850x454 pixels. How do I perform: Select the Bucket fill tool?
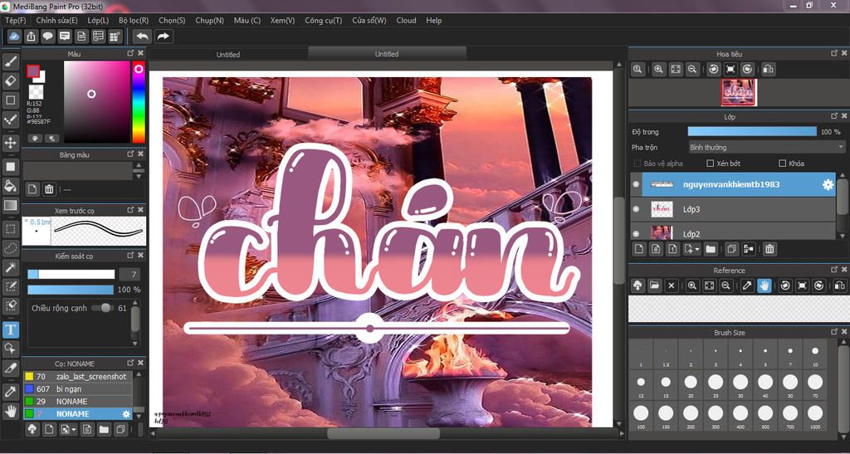10,186
